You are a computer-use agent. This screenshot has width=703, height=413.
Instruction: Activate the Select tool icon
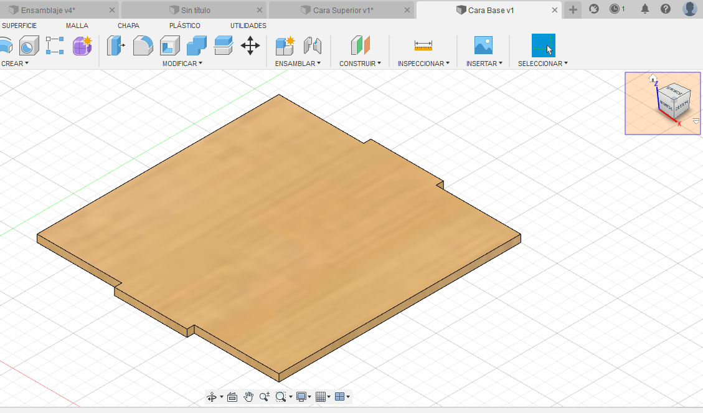pos(544,45)
